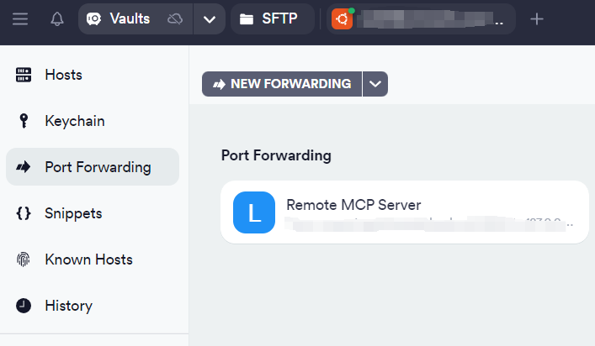Click the Vaults logo icon
The height and width of the screenshot is (346, 595).
pyautogui.click(x=93, y=19)
